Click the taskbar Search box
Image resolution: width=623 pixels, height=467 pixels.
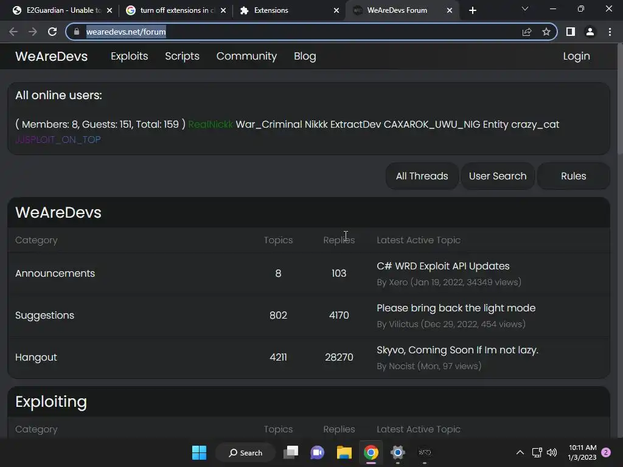[245, 452]
